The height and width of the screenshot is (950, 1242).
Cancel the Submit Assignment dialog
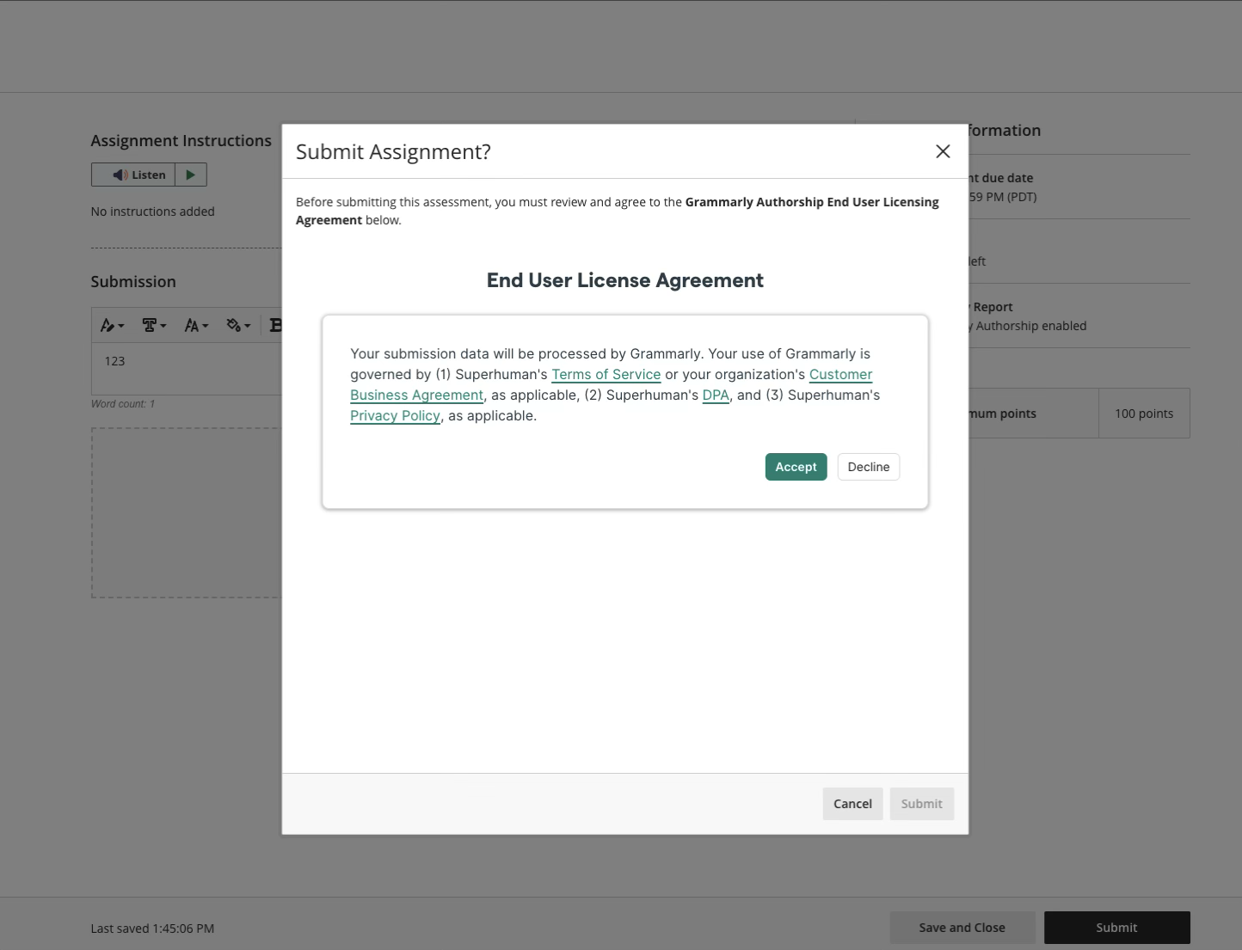pos(852,804)
